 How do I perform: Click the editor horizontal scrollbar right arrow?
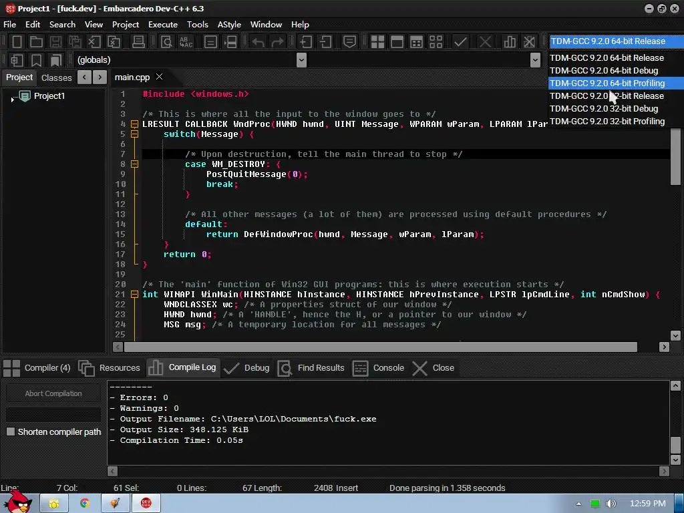(664, 347)
